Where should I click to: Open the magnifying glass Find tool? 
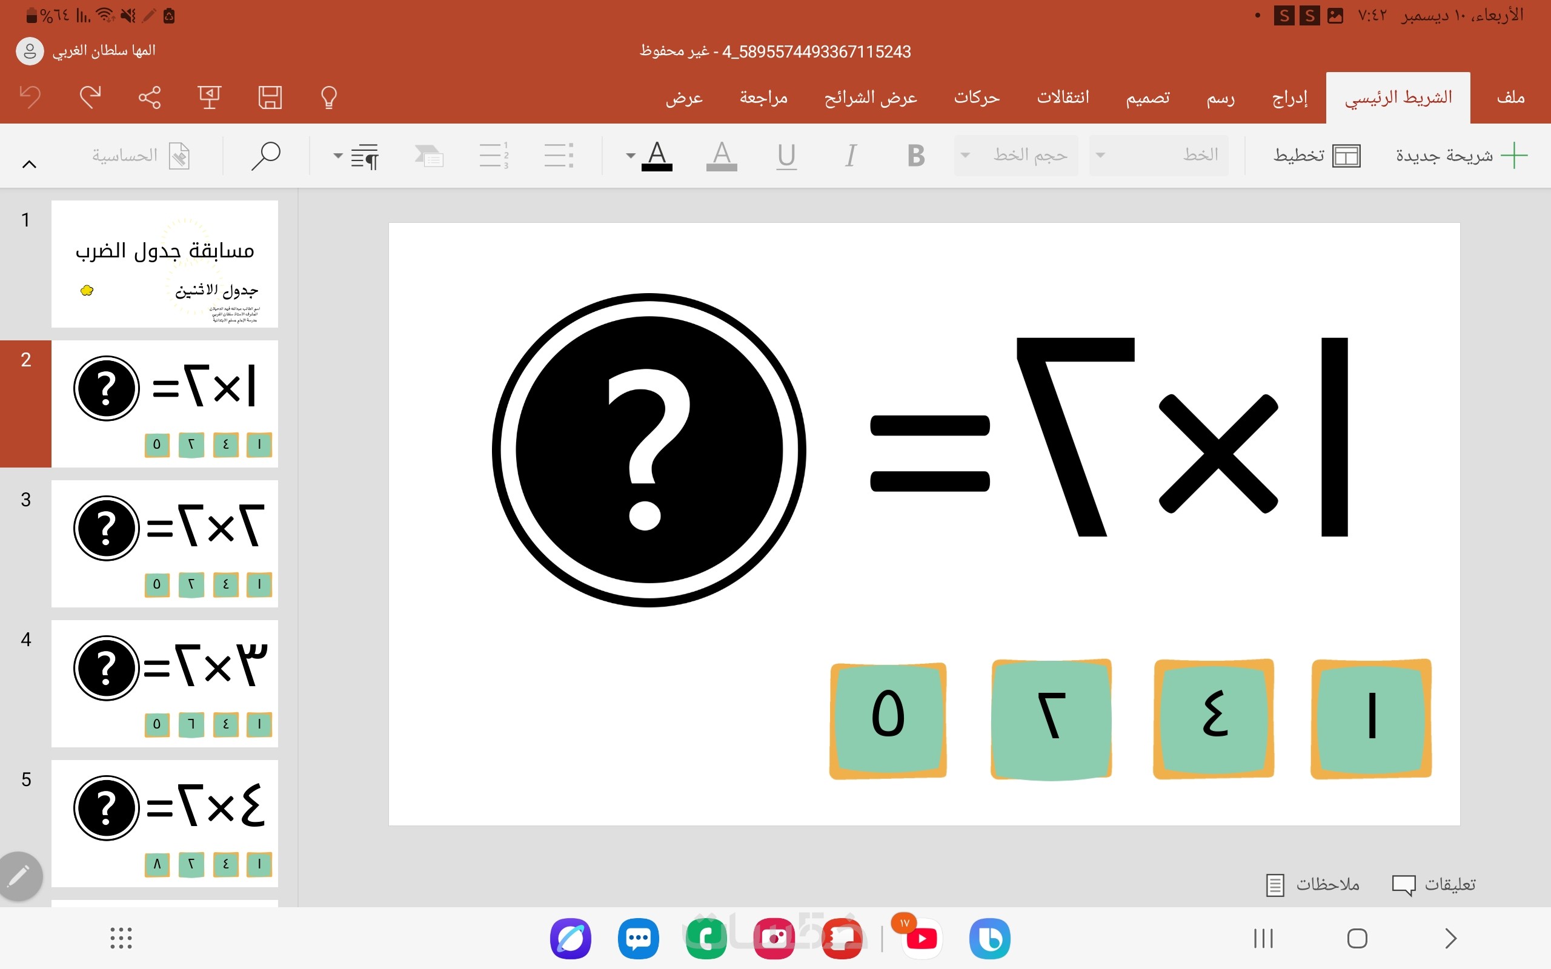coord(265,156)
